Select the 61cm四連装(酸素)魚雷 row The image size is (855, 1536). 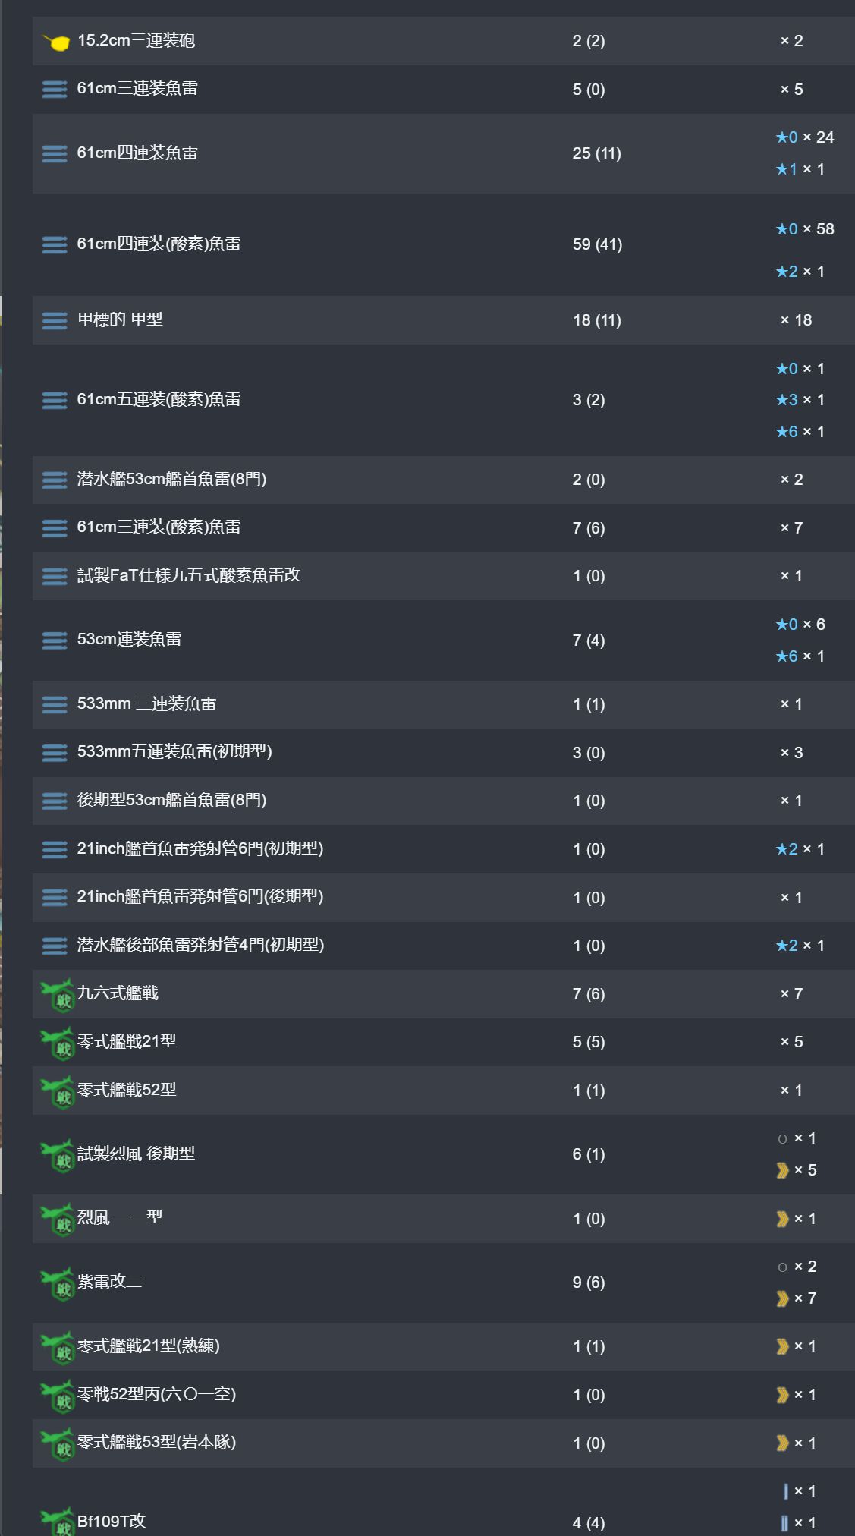pos(443,244)
